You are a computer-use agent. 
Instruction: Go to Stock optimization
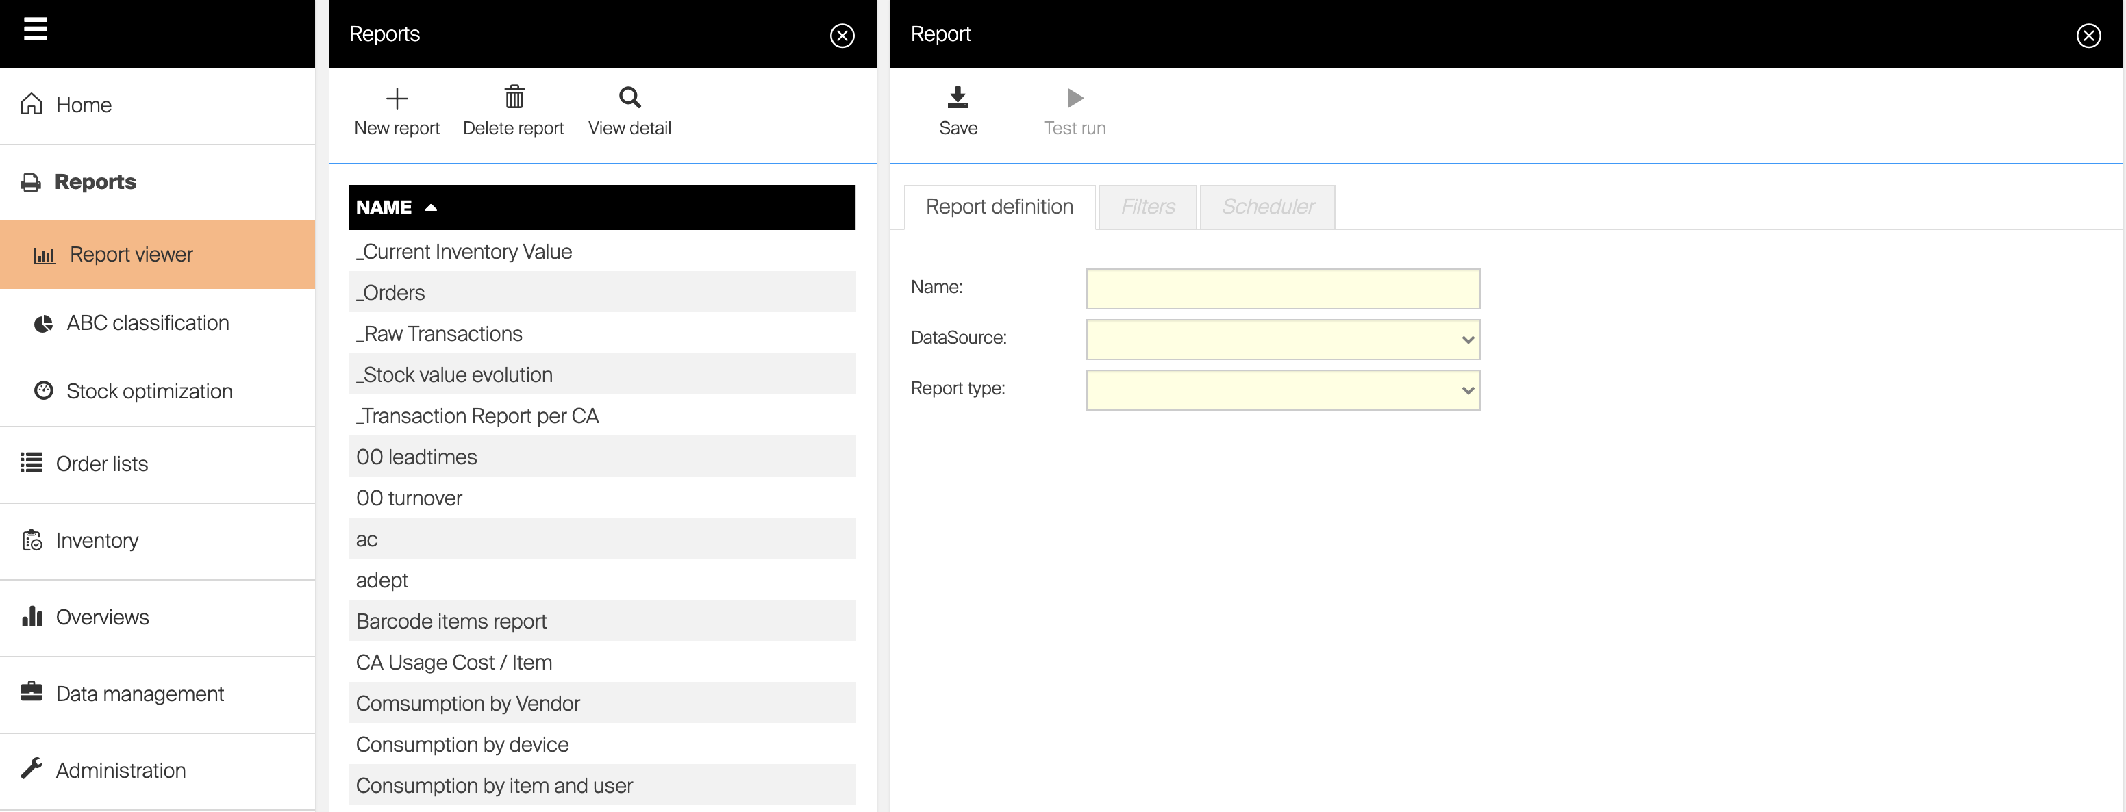pos(149,391)
